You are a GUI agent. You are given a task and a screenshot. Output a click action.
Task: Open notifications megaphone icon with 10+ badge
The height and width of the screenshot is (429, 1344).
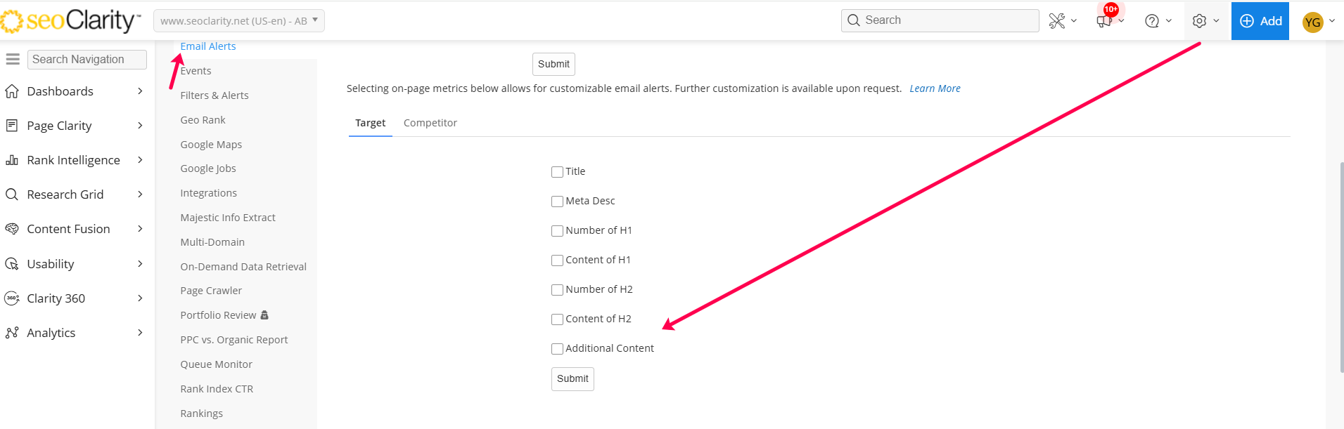(1104, 21)
